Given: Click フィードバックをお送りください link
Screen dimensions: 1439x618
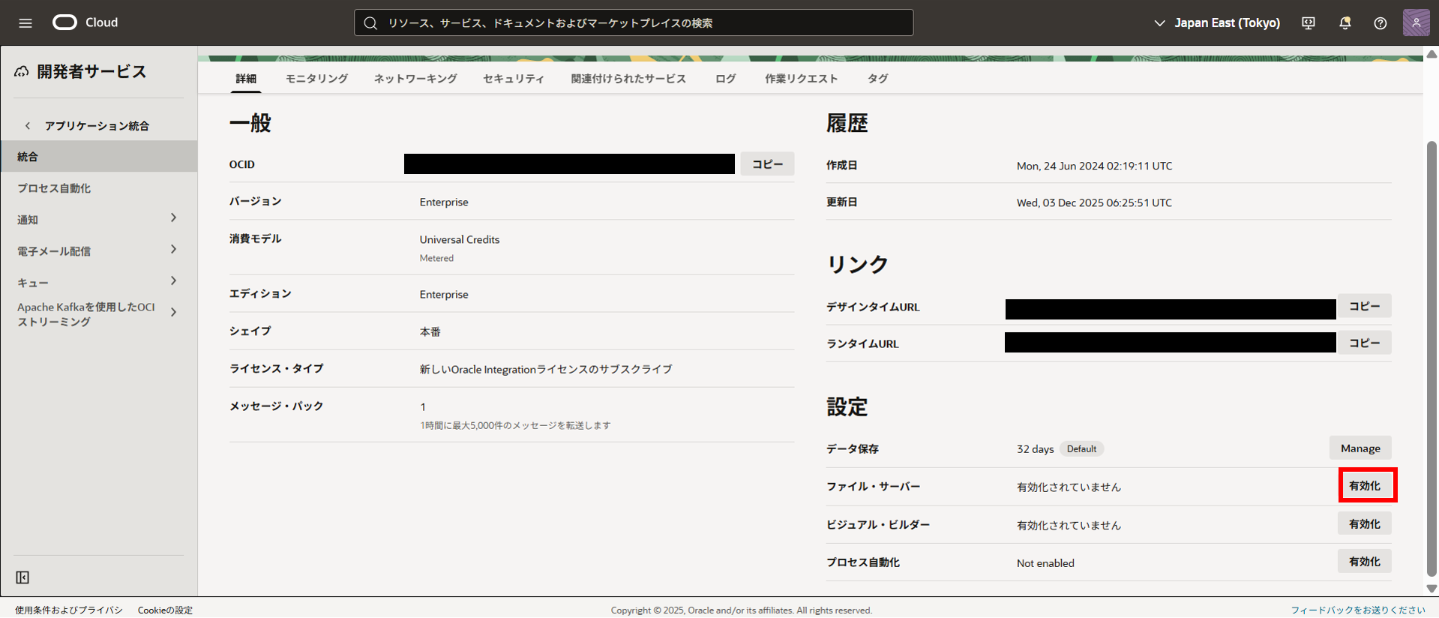Looking at the screenshot, I should 1357,610.
